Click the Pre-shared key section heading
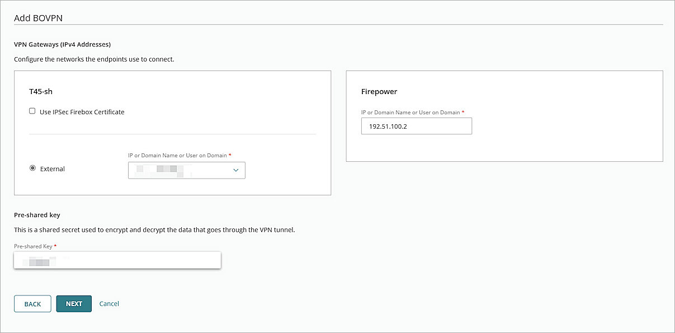The image size is (675, 333). (x=37, y=214)
